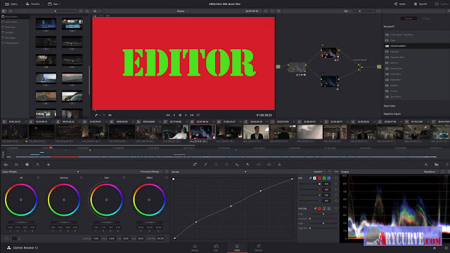
Task: Select the Settings tab in OpenFX panel
Action: tap(425, 19)
